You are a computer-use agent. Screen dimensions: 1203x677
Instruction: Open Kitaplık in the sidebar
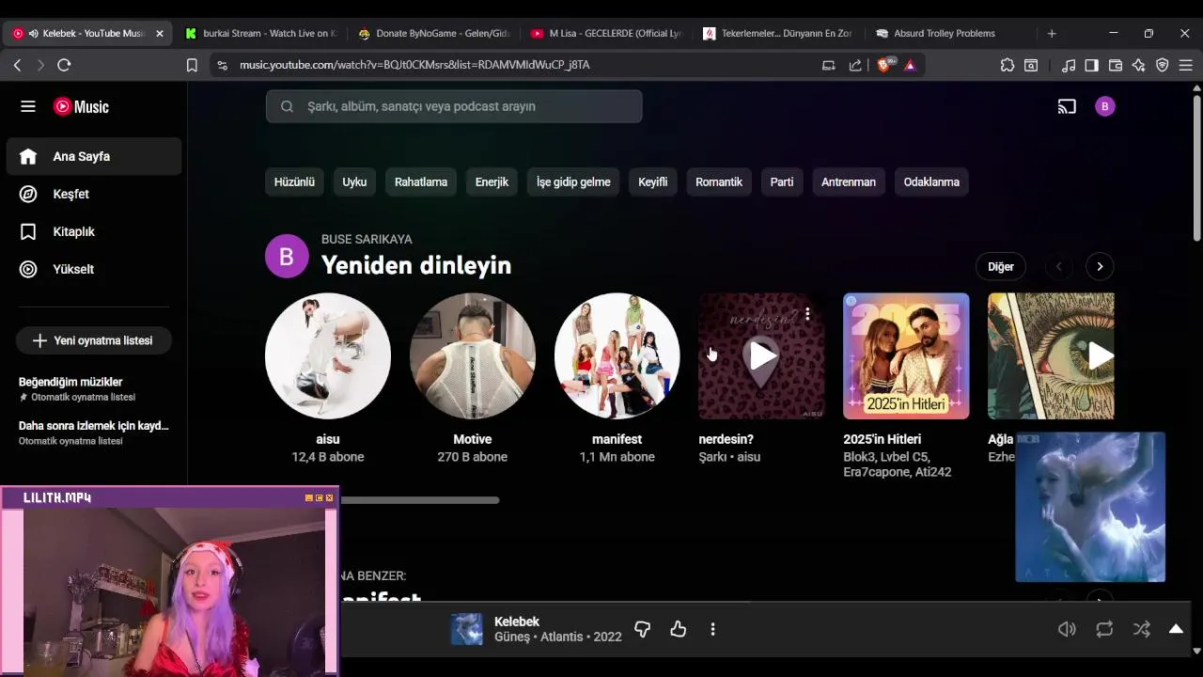[x=94, y=231]
